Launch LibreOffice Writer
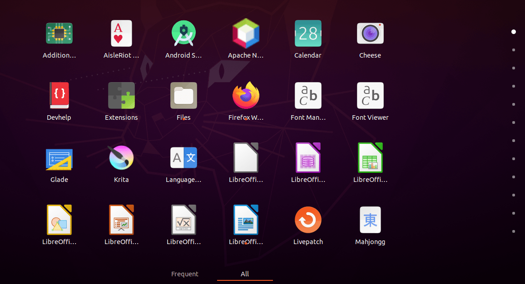 point(246,219)
